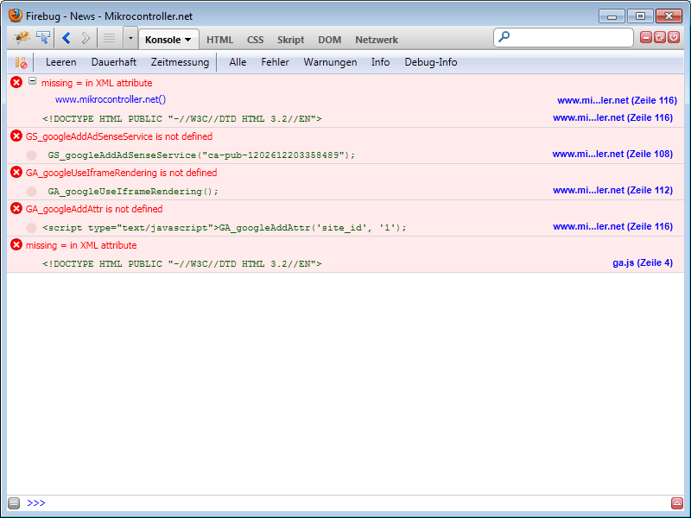This screenshot has width=691, height=518.
Task: Toggle break on all errors icon
Action: point(21,62)
